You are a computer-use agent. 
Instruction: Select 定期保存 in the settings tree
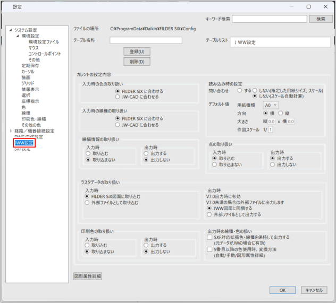pos(30,65)
